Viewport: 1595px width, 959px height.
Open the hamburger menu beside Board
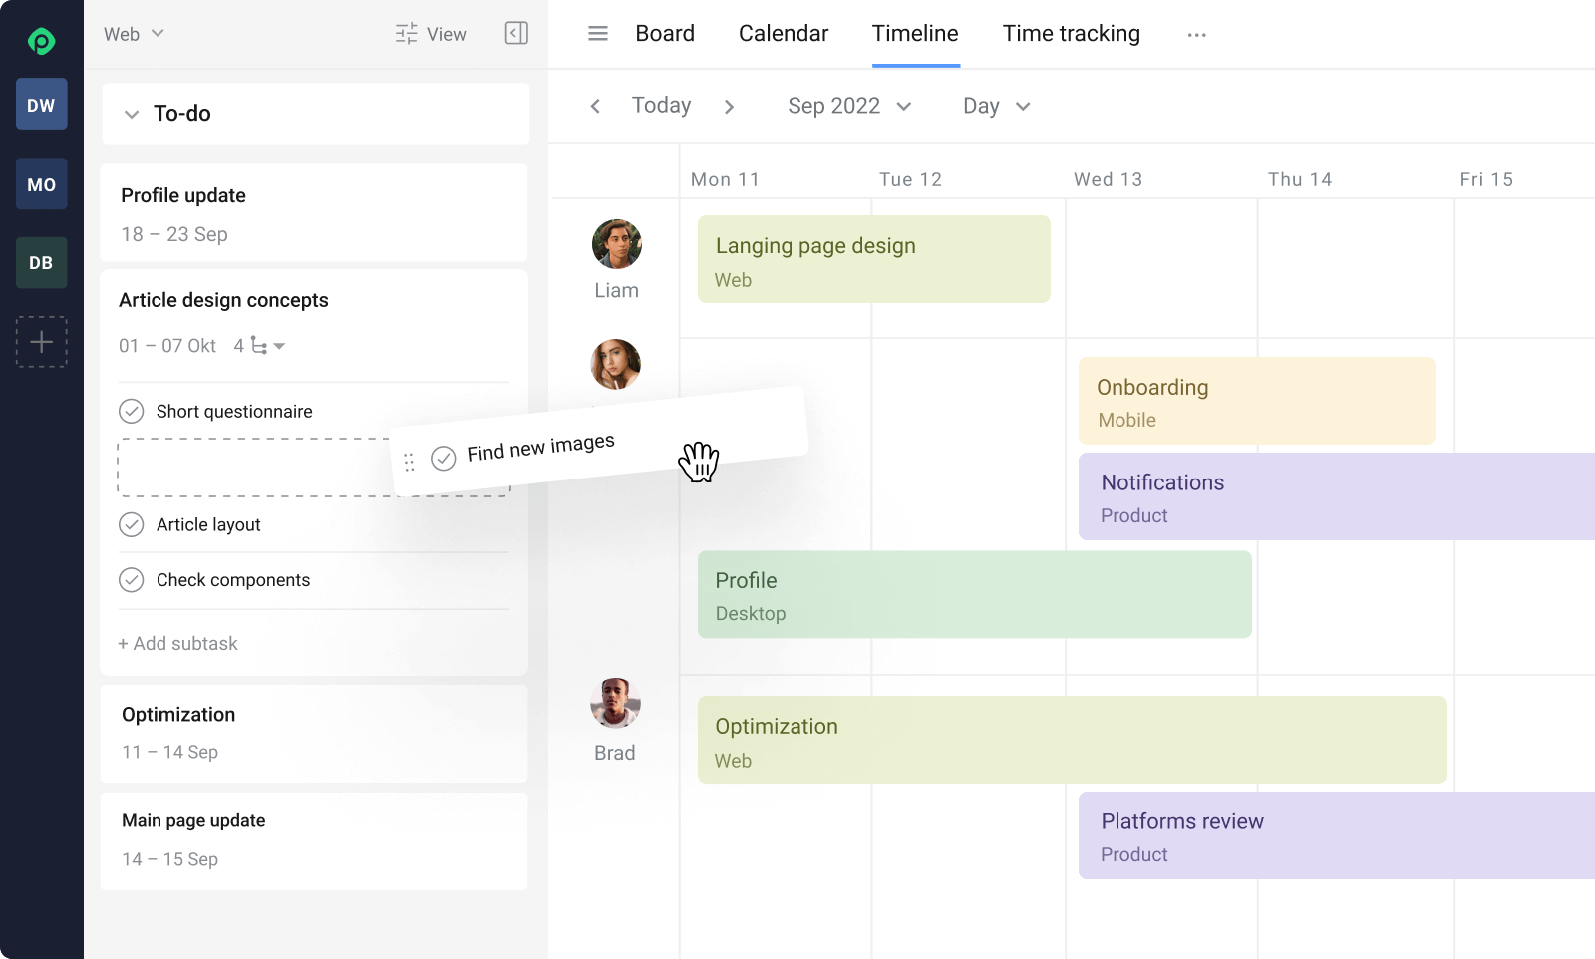(598, 34)
